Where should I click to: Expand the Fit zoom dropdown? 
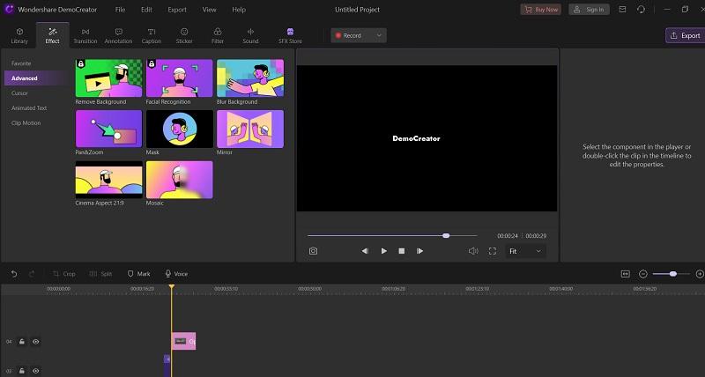coord(525,251)
